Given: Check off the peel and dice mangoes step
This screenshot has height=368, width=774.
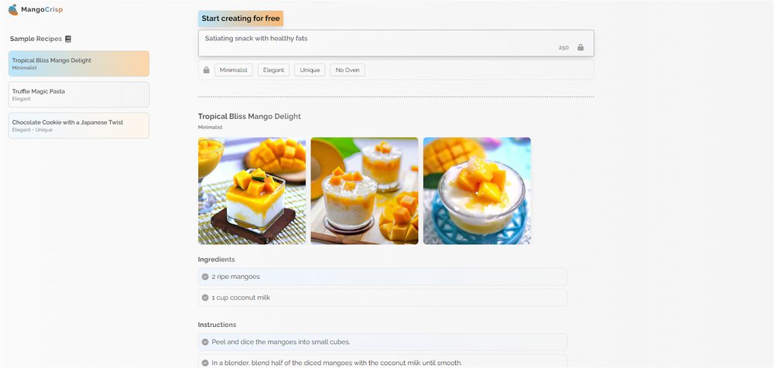Looking at the screenshot, I should [205, 342].
